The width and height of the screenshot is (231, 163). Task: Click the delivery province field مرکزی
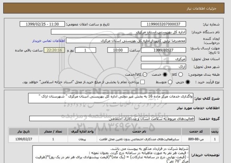click(x=163, y=59)
